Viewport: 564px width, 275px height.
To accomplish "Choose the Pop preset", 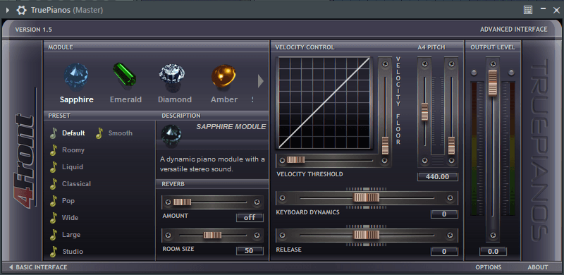I will click(x=68, y=200).
